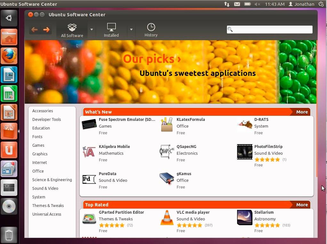This screenshot has height=244, width=327.
Task: Open the PhotoFilmStrip app icon
Action: coord(244,152)
